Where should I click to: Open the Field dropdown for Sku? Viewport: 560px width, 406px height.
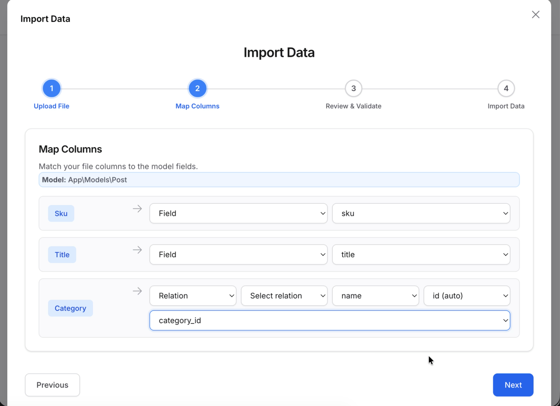point(238,213)
